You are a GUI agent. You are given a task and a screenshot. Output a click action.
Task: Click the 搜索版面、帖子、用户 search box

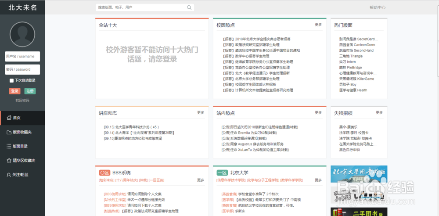tap(145, 7)
